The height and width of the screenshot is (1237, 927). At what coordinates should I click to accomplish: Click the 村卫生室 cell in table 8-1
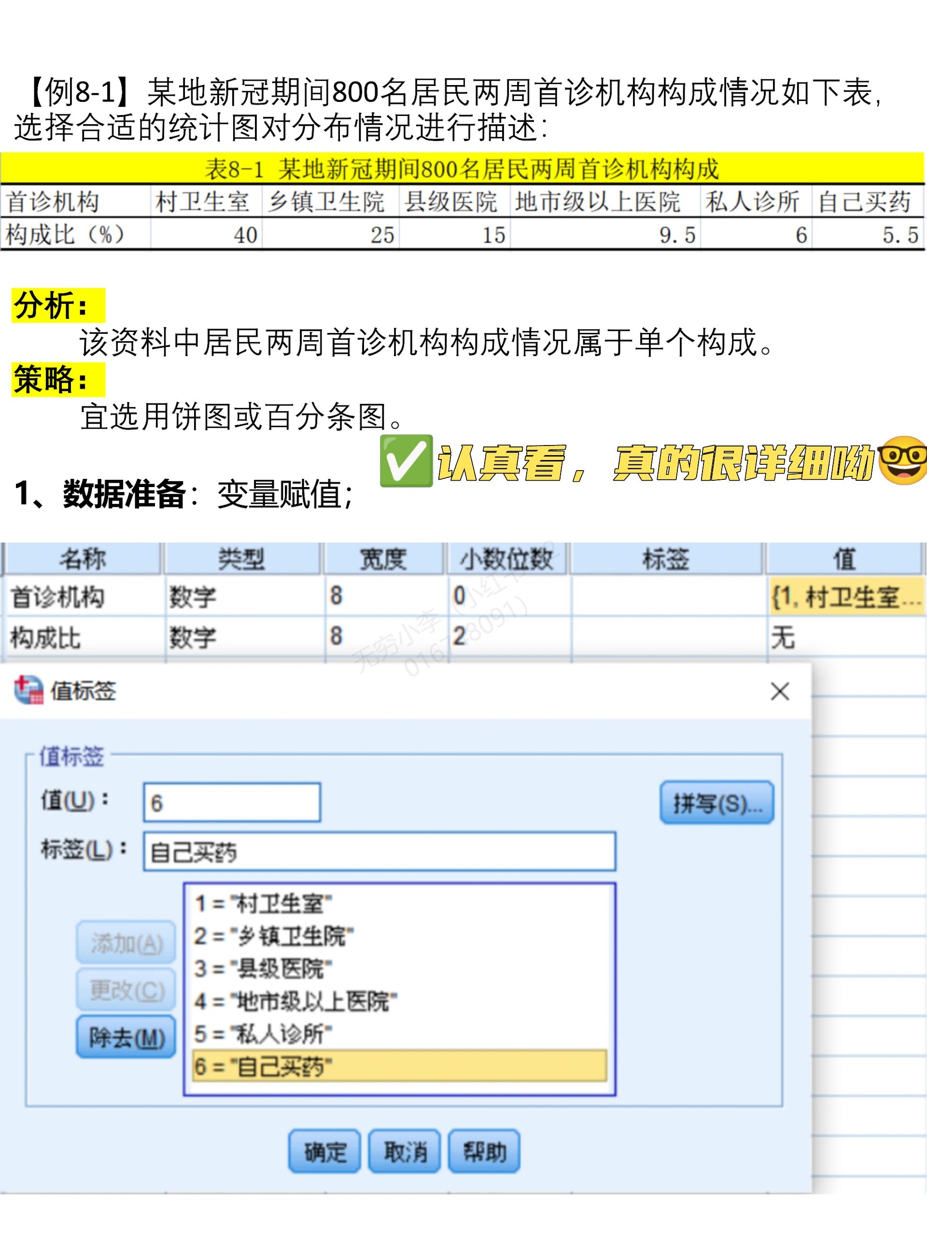pyautogui.click(x=206, y=201)
